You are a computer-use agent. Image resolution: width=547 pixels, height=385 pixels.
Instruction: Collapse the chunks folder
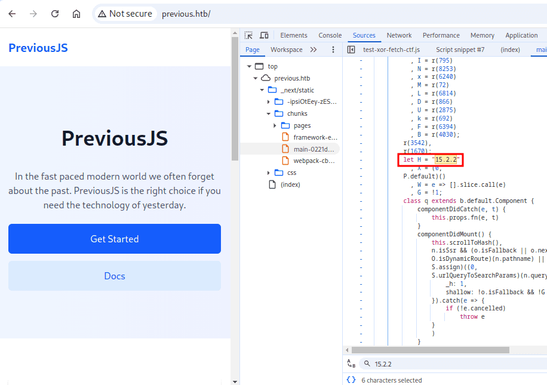[269, 113]
